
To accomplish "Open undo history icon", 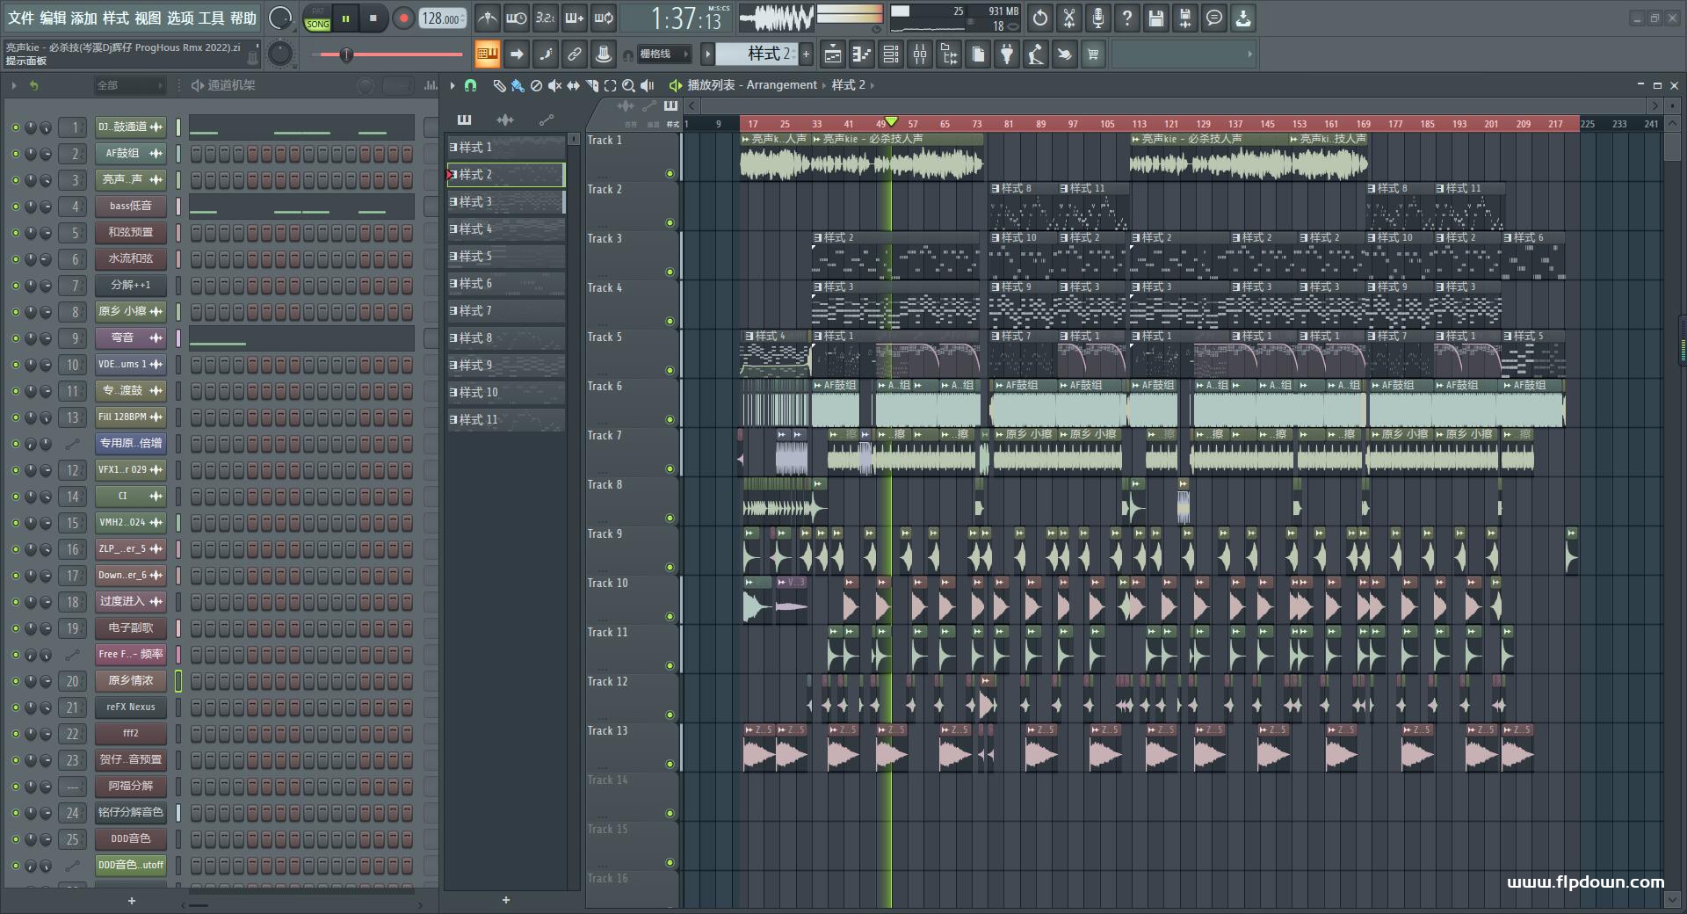I will [x=1040, y=18].
